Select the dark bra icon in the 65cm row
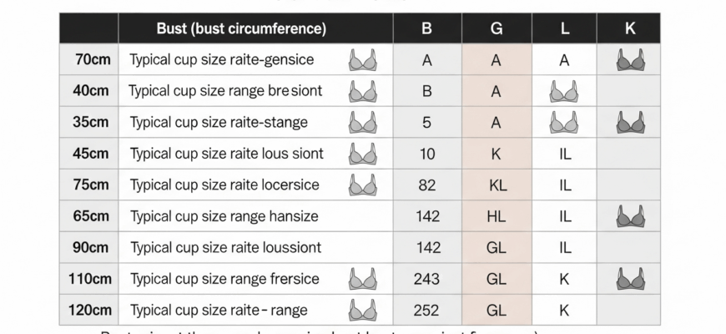Image resolution: width=726 pixels, height=334 pixels. [x=631, y=216]
